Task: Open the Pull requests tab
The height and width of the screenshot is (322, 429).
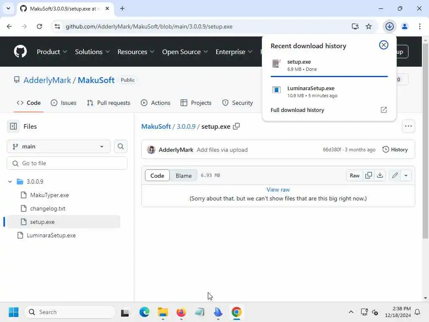Action: [109, 103]
